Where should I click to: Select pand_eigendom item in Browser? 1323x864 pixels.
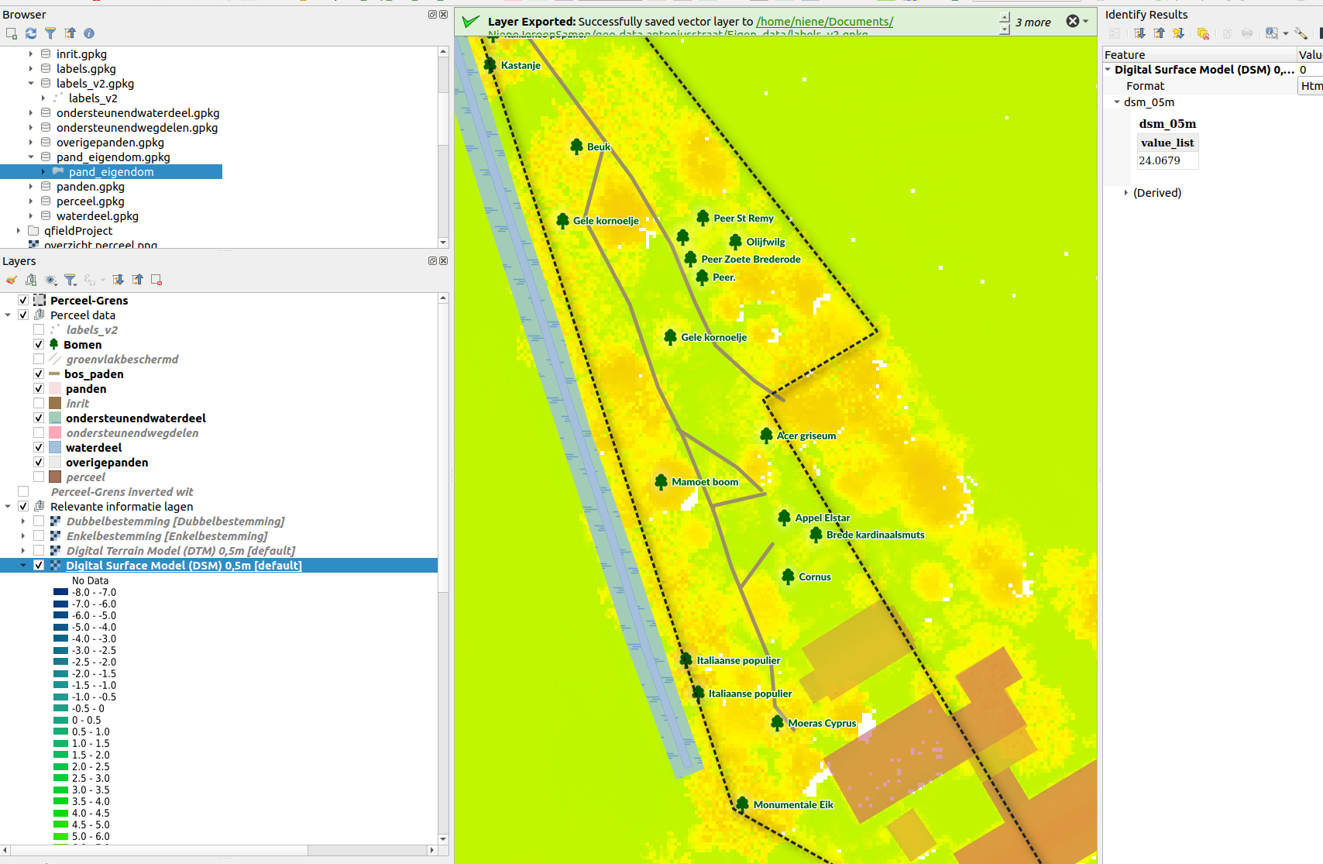pos(111,172)
